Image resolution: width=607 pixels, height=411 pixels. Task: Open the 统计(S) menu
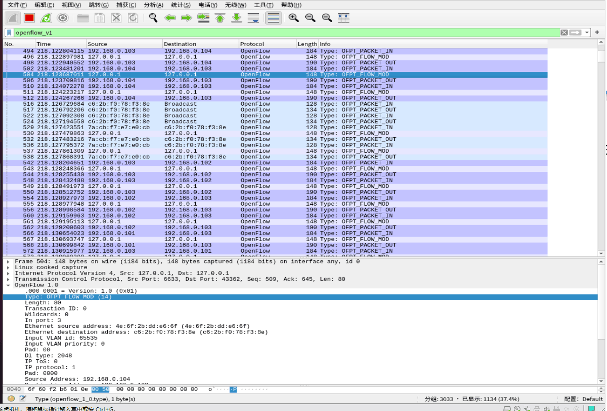pyautogui.click(x=181, y=5)
